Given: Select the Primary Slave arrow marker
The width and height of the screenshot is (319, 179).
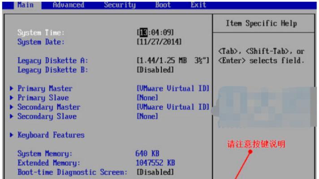Looking at the screenshot, I should [x=12, y=98].
